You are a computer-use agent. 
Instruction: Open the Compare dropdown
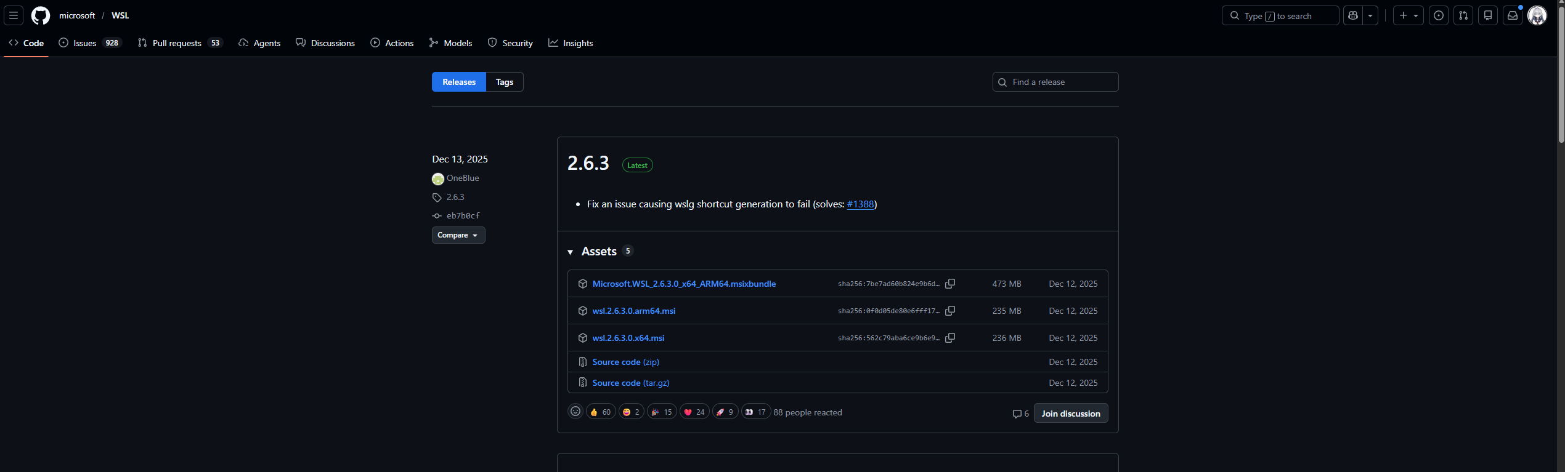458,235
